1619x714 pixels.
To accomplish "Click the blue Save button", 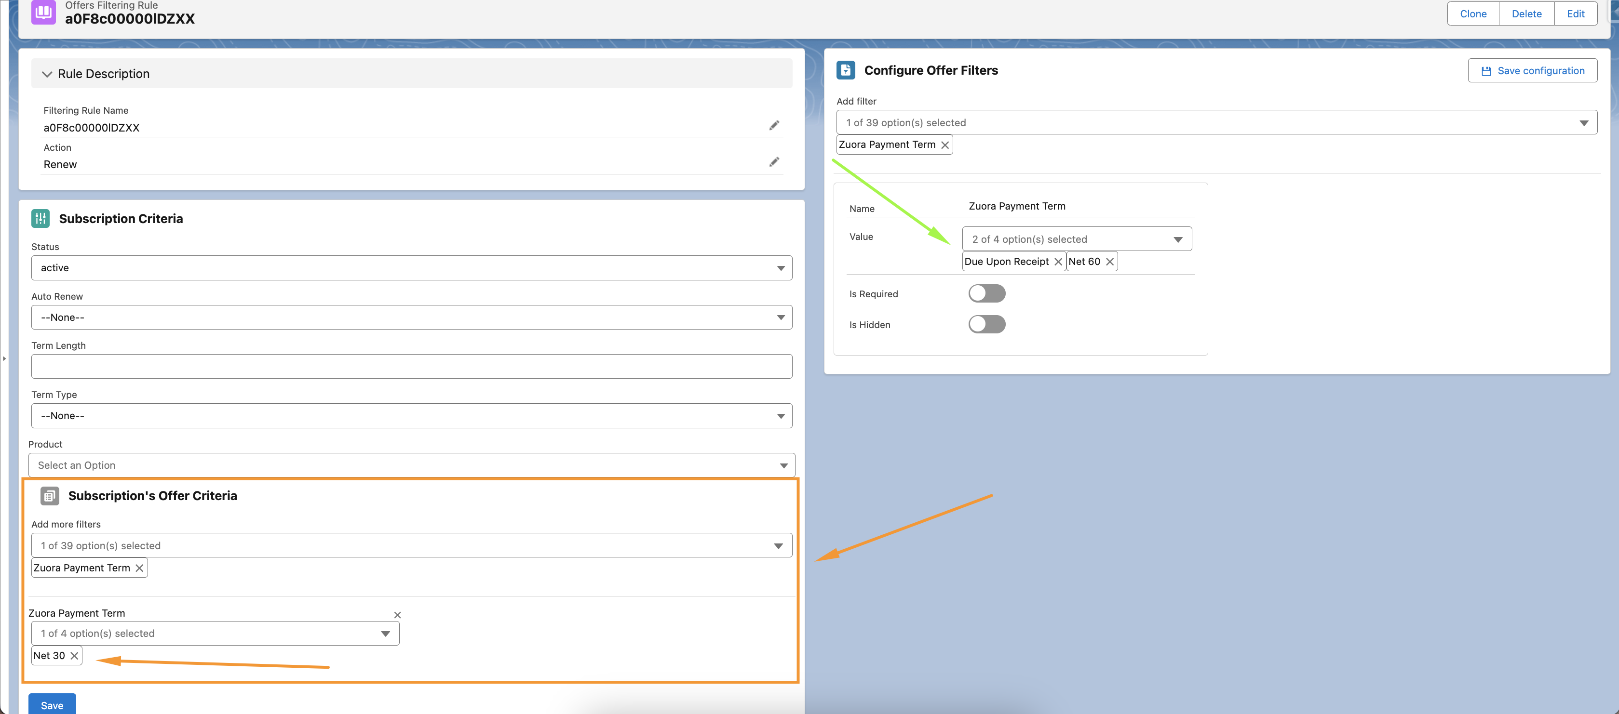I will 52,704.
